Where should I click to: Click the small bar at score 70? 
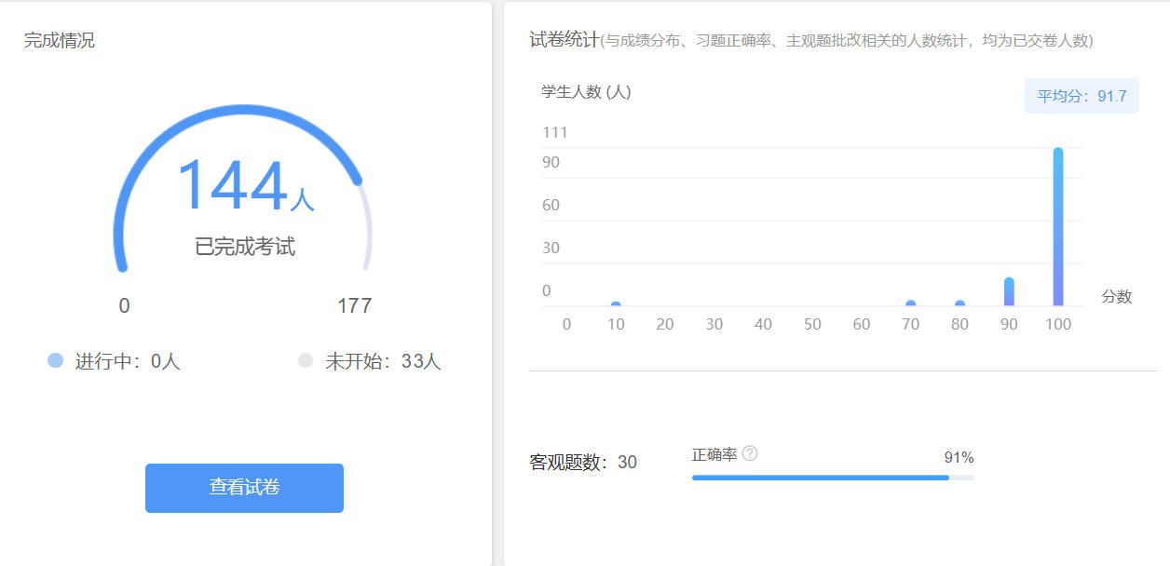[x=910, y=303]
